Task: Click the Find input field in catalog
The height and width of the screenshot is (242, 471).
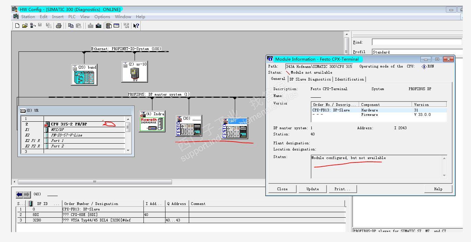Action: (417, 42)
